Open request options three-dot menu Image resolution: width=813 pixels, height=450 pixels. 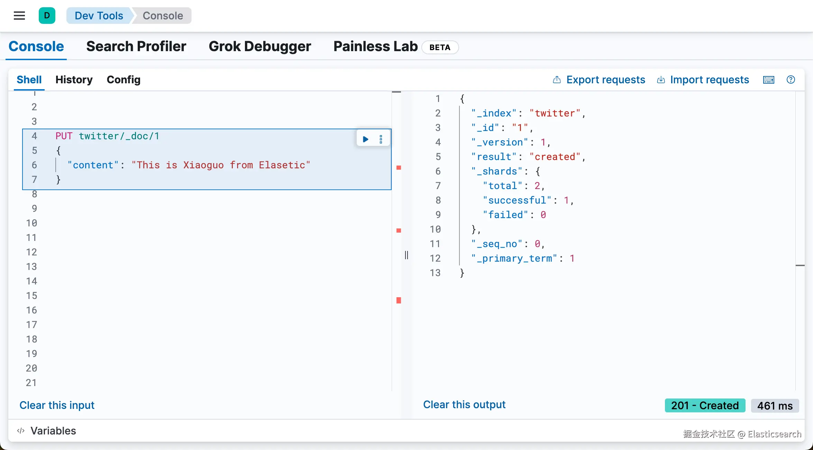(381, 139)
